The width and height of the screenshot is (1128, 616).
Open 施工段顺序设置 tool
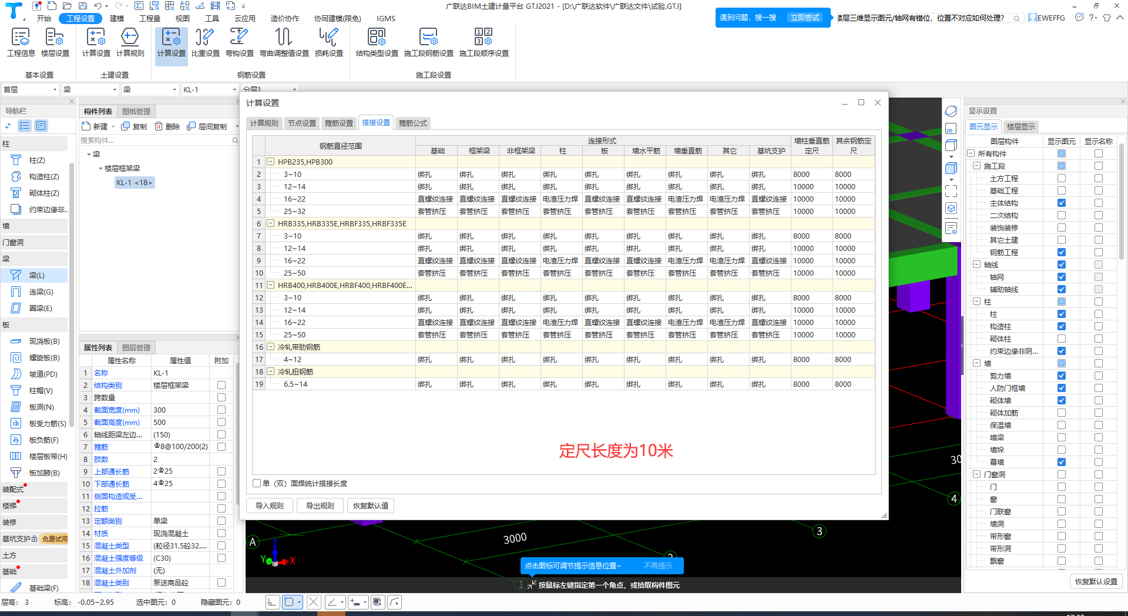pos(484,43)
